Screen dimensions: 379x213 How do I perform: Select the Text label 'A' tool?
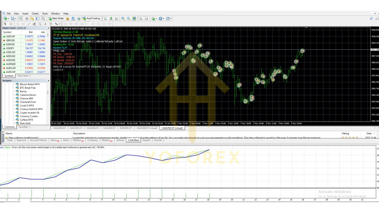[x=45, y=24]
